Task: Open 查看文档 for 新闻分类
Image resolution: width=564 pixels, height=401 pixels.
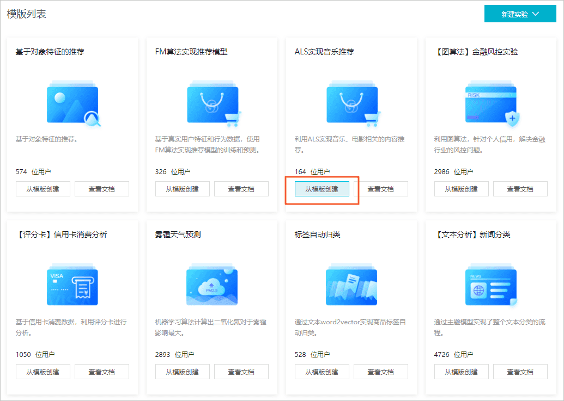Action: [x=520, y=372]
